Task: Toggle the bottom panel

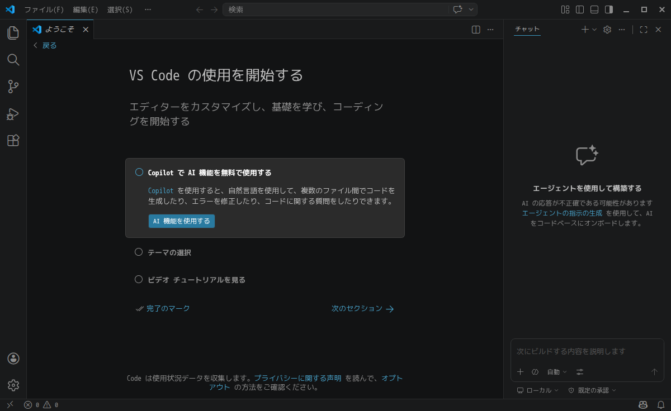Action: [594, 9]
